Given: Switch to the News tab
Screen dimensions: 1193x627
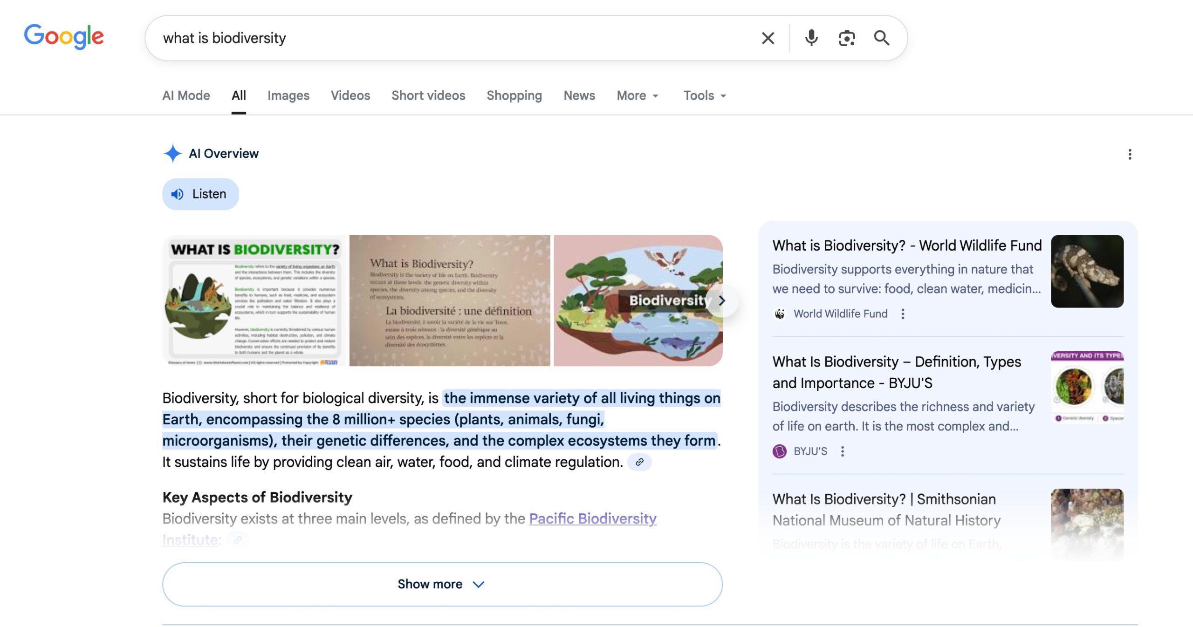Looking at the screenshot, I should (578, 95).
